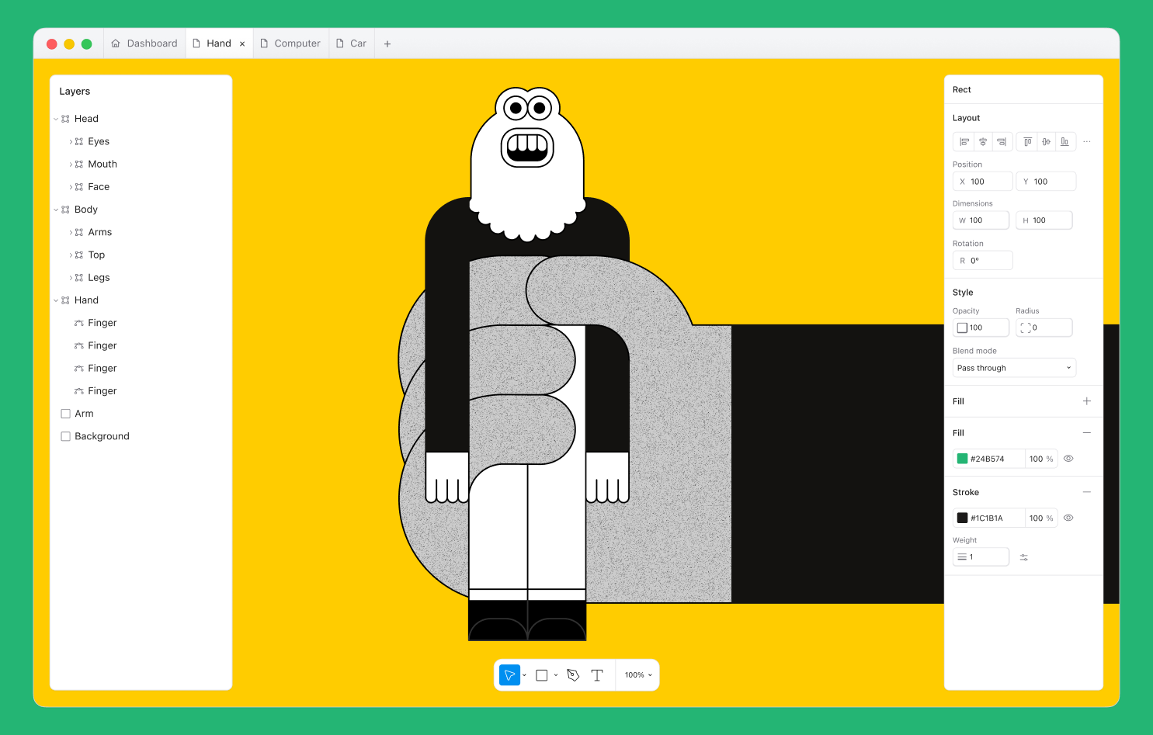Screen dimensions: 1153x735
Task: Select the Pen tool
Action: tap(573, 675)
